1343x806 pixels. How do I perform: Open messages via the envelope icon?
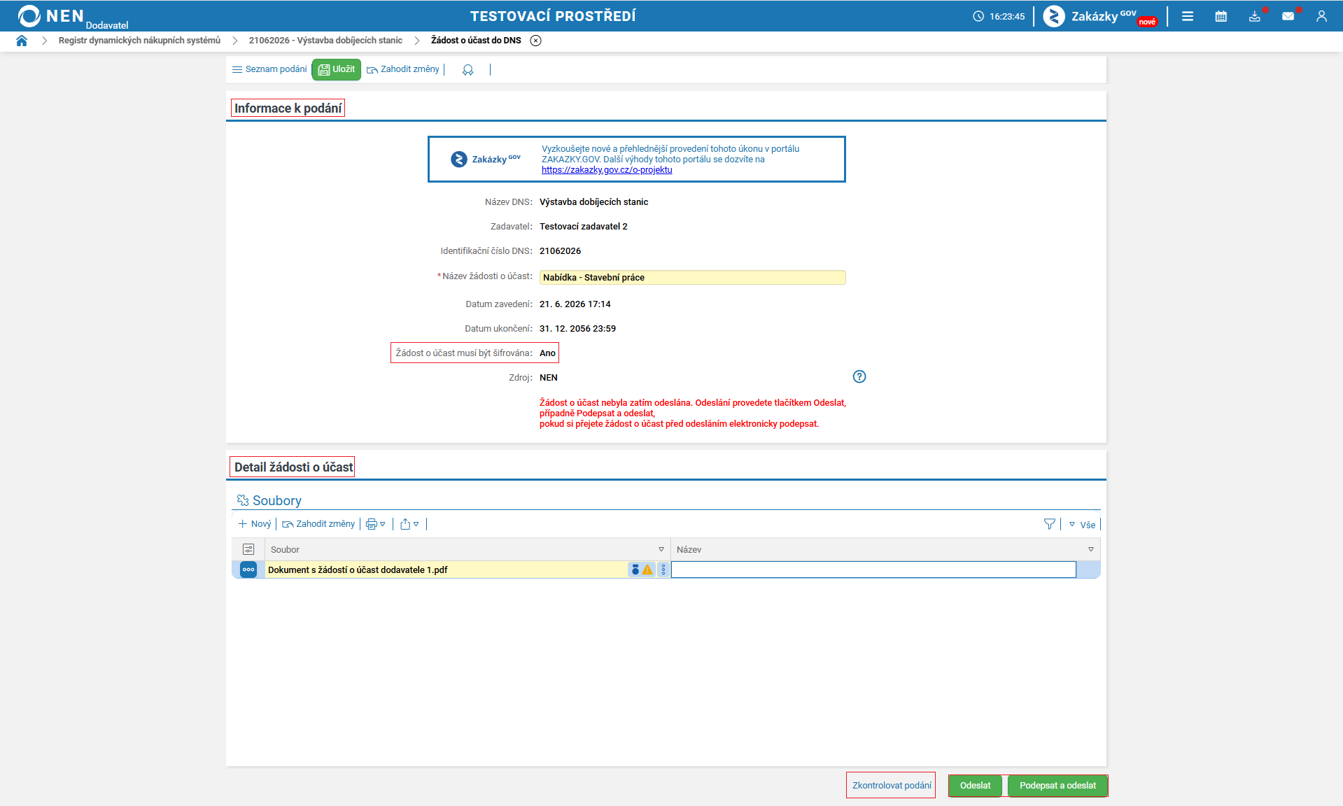[x=1288, y=16]
